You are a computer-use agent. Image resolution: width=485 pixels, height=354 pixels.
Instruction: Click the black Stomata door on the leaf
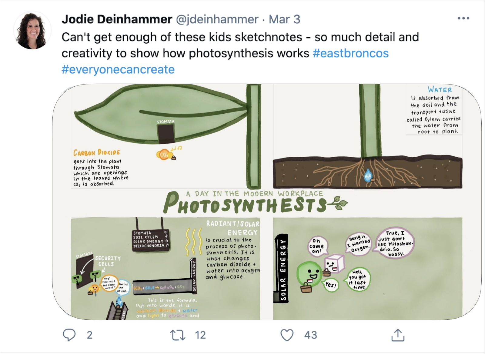coord(166,134)
